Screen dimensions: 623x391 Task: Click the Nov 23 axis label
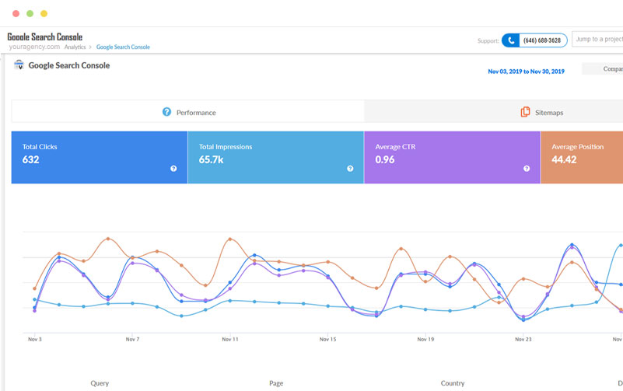click(523, 340)
